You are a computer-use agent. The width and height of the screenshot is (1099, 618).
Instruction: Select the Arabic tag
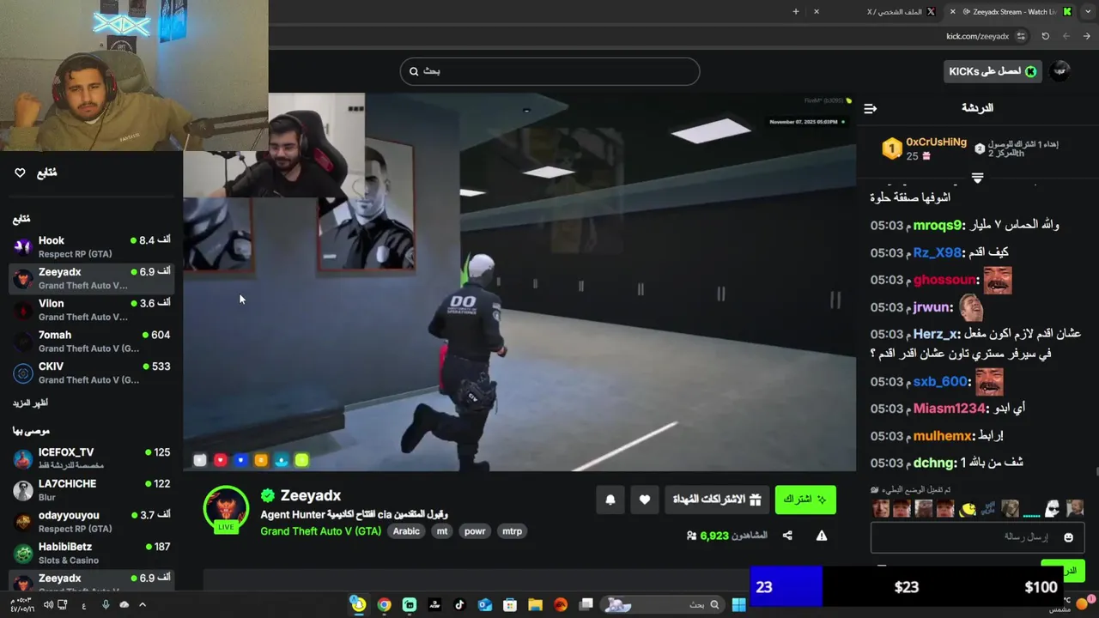pos(406,531)
